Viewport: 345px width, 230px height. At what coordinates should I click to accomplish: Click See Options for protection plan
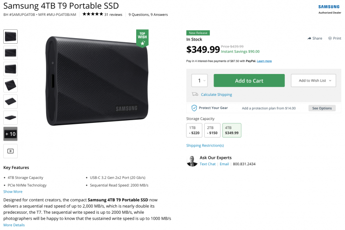pyautogui.click(x=322, y=108)
